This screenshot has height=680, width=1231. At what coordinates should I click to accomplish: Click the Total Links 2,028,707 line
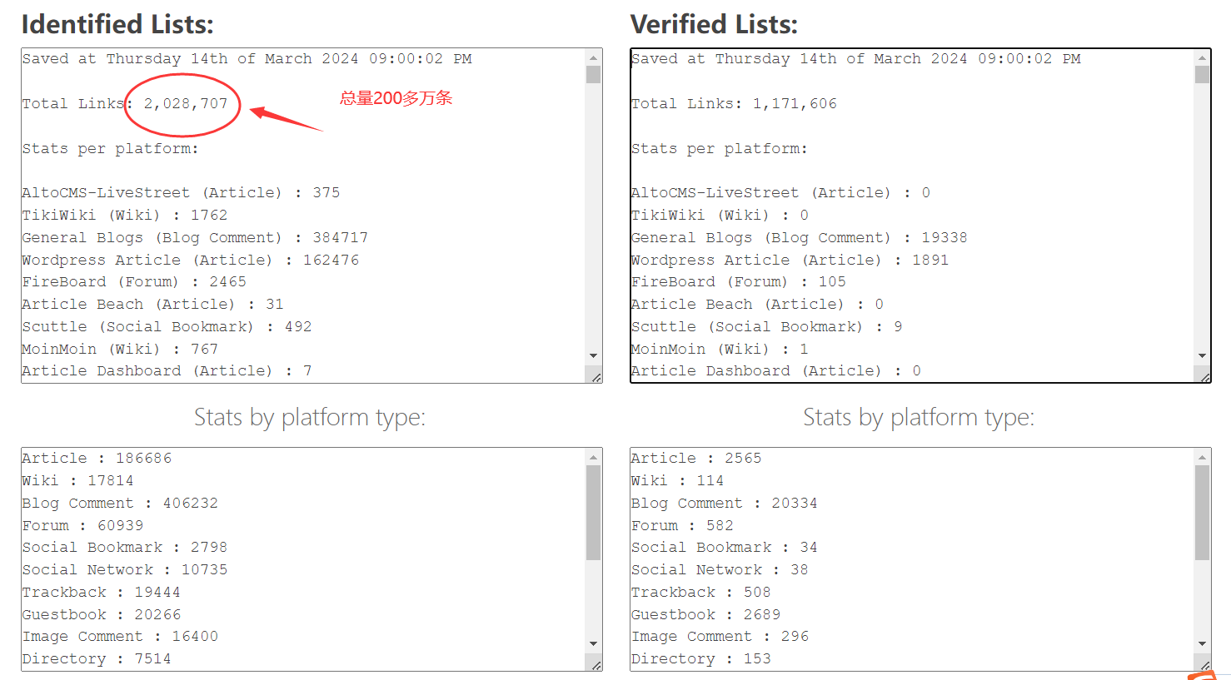tap(125, 104)
